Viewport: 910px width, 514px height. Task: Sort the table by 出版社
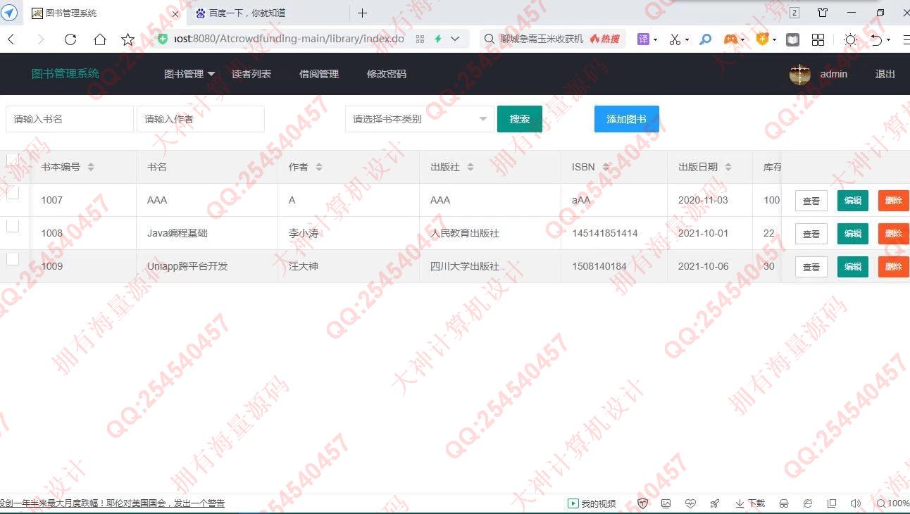470,167
